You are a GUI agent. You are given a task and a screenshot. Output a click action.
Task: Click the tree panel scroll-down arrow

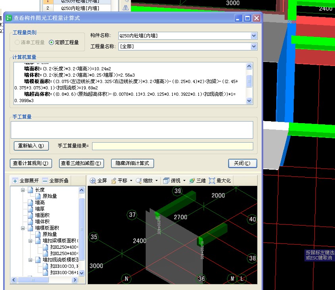[x=82, y=273]
